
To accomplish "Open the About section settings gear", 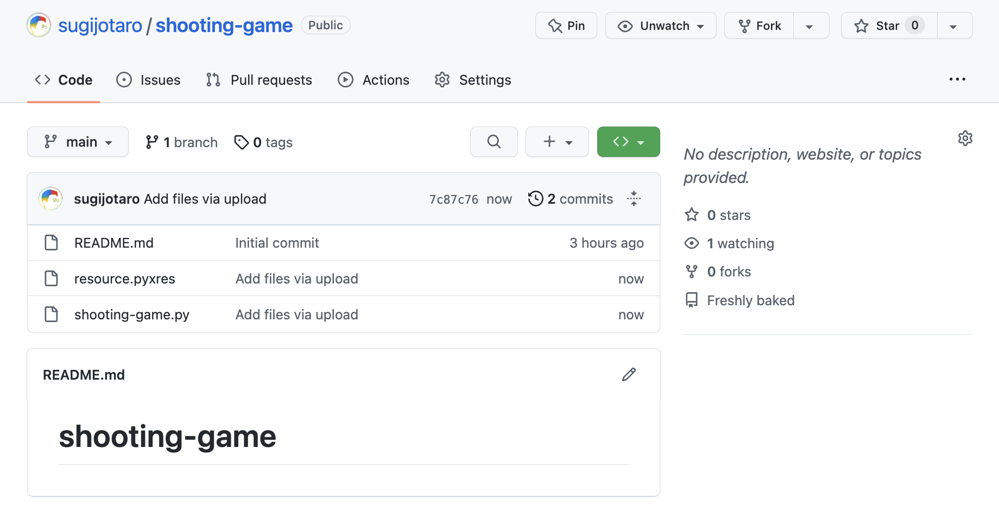I will [965, 138].
